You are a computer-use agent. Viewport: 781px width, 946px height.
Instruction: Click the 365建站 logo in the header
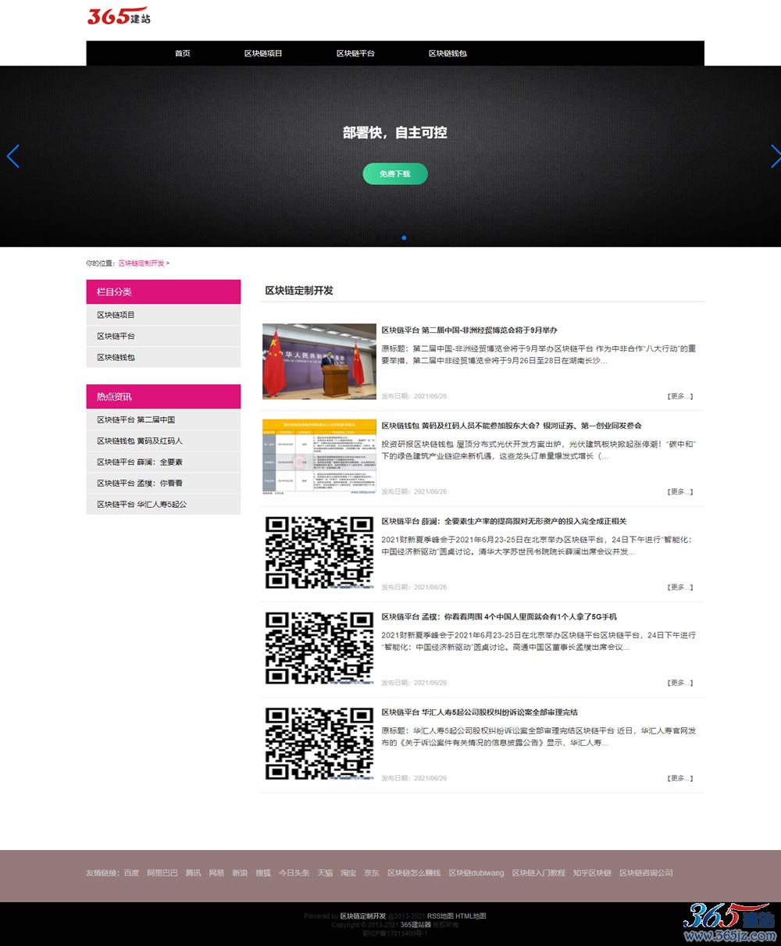119,16
